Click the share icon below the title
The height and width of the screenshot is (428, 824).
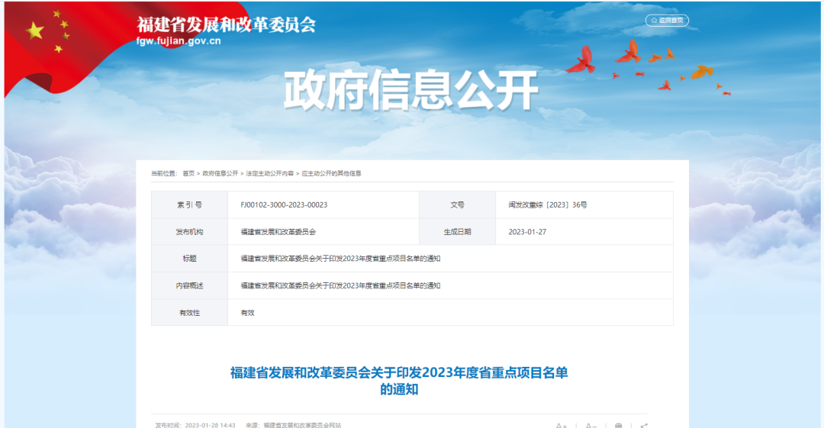click(x=644, y=425)
